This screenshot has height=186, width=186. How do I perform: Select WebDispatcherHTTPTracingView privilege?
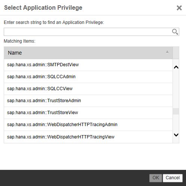[x=88, y=137]
